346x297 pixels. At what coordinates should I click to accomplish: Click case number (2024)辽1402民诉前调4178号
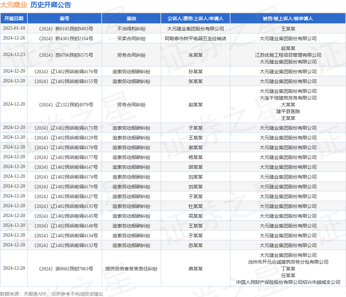(66, 147)
